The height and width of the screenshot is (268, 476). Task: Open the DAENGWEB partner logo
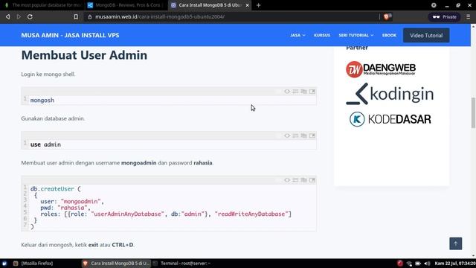click(381, 69)
